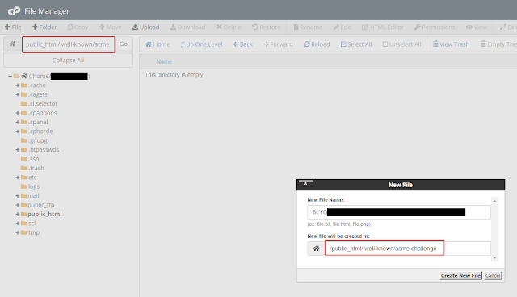This screenshot has height=297, width=517.
Task: Open the Permissions tool
Action: click(x=435, y=27)
